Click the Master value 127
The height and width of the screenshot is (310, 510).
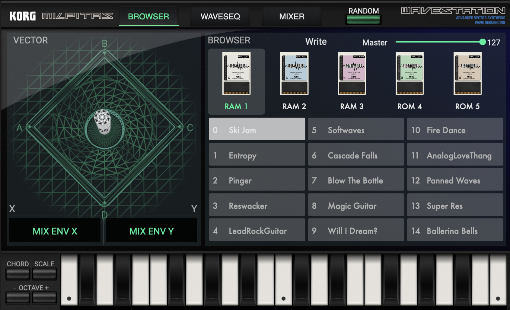(x=494, y=43)
